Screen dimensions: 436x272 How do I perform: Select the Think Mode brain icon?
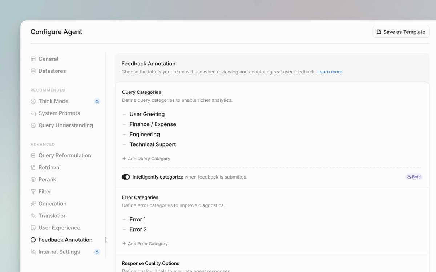[x=33, y=101]
